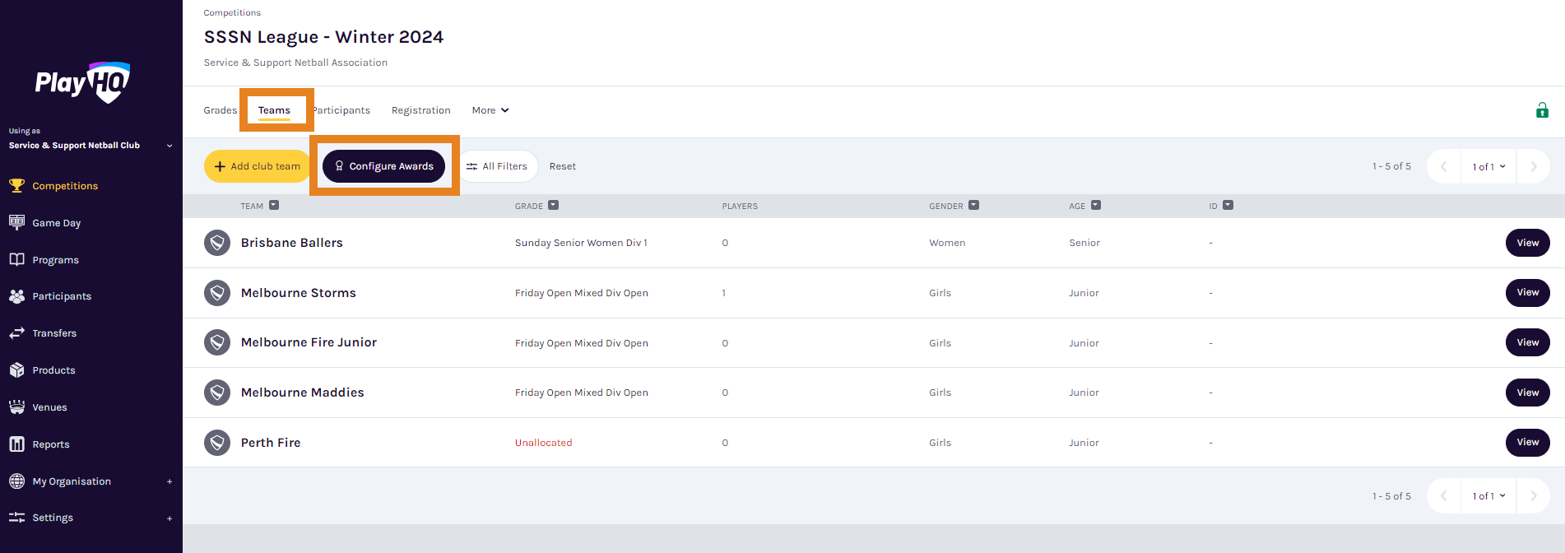Click the My Organisation globe icon
The height and width of the screenshot is (553, 1565).
[x=16, y=481]
